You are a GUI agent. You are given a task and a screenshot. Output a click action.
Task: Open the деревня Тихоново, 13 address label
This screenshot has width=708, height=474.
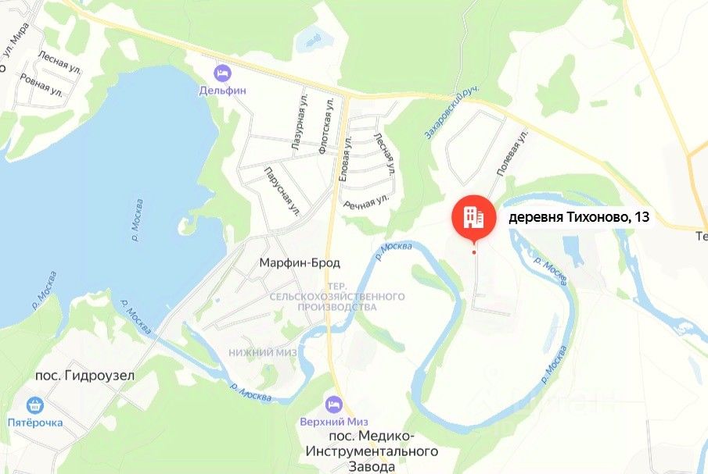coord(579,217)
